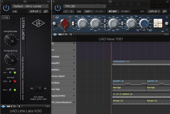Click the 取り消す undo button
Image resolution: width=170 pixels, height=114 pixels.
click(x=113, y=11)
